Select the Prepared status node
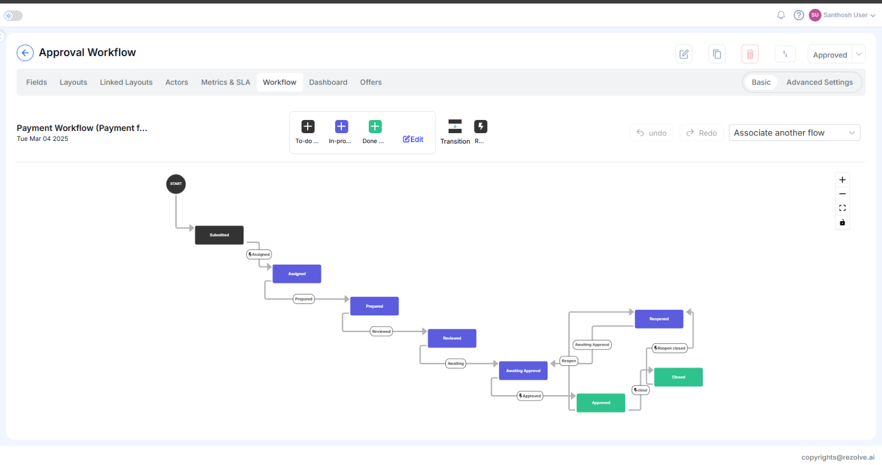Image resolution: width=882 pixels, height=465 pixels. [374, 306]
